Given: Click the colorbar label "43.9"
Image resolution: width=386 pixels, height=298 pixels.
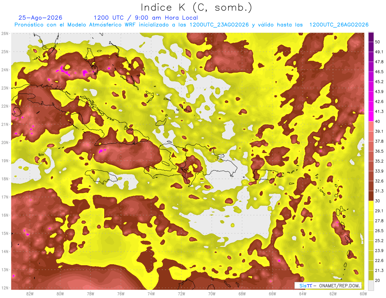Looking at the screenshot, I should (x=379, y=92).
